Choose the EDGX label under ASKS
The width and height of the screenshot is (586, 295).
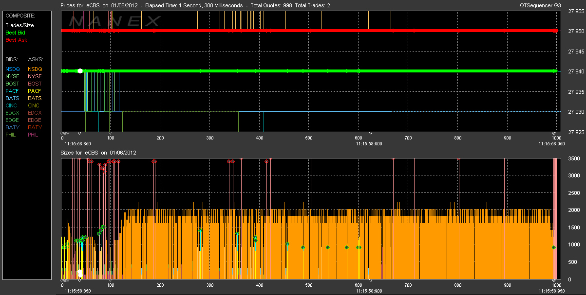point(35,113)
